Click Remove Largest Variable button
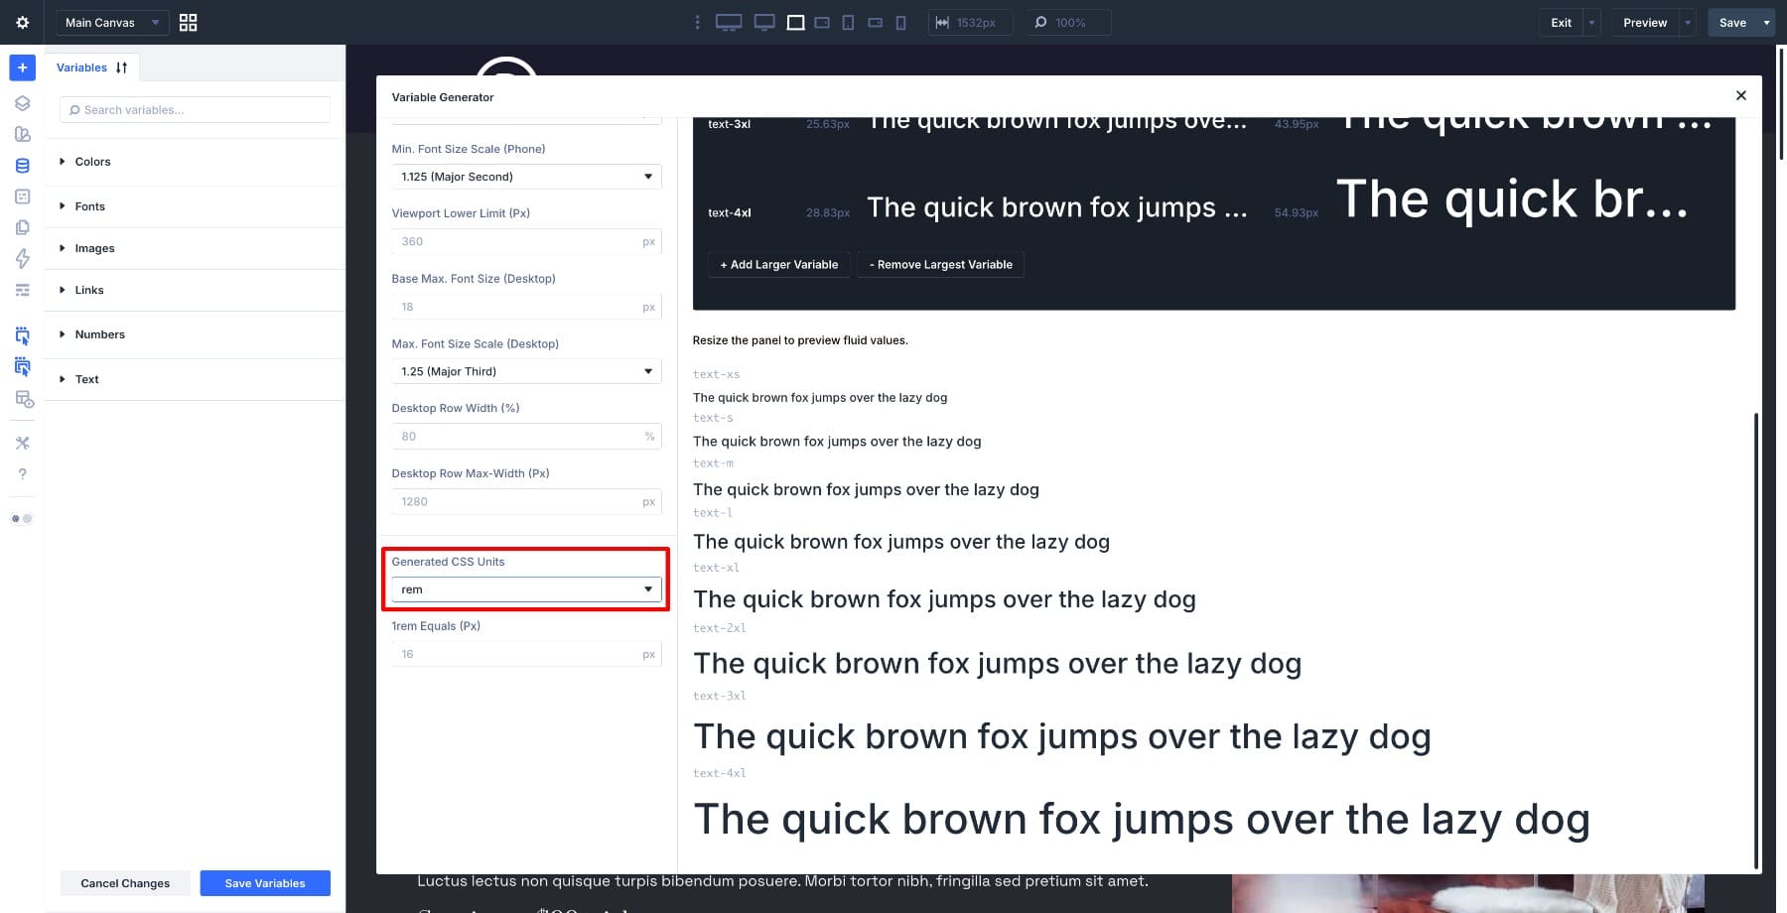This screenshot has height=913, width=1787. pos(940,264)
